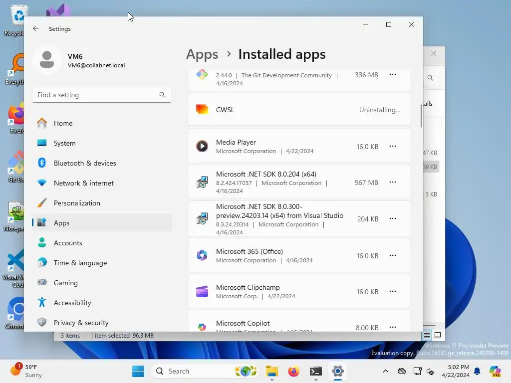Open Accessibility settings
Viewport: 511px width, 383px height.
point(102,303)
